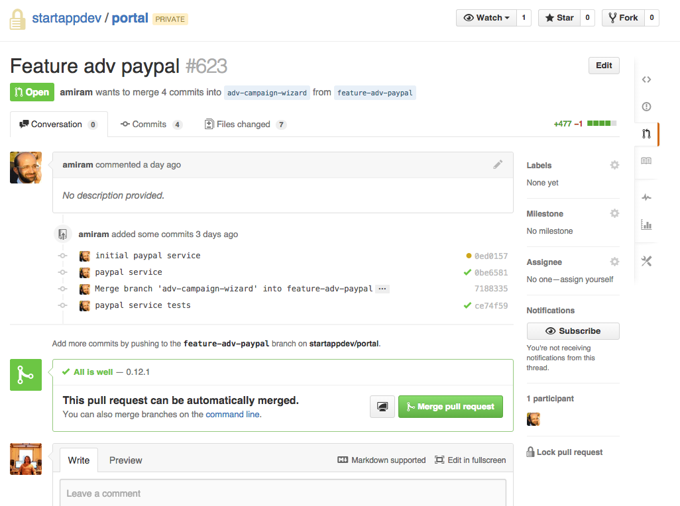Click the Assignee gear icon

coord(614,262)
